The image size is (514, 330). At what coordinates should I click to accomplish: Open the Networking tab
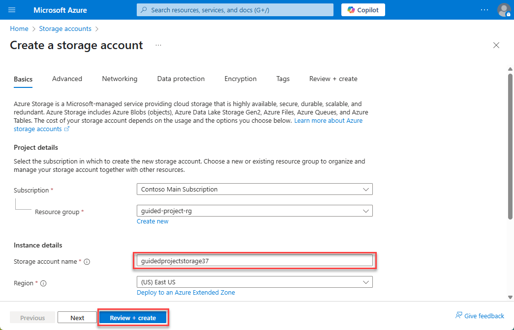coord(120,79)
